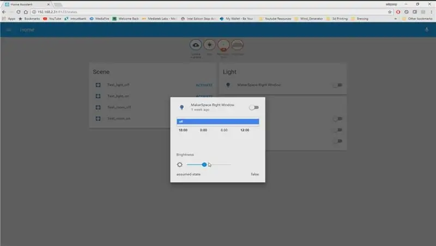Toggle the third switch in lower right card
436x246 pixels.
[337, 141]
